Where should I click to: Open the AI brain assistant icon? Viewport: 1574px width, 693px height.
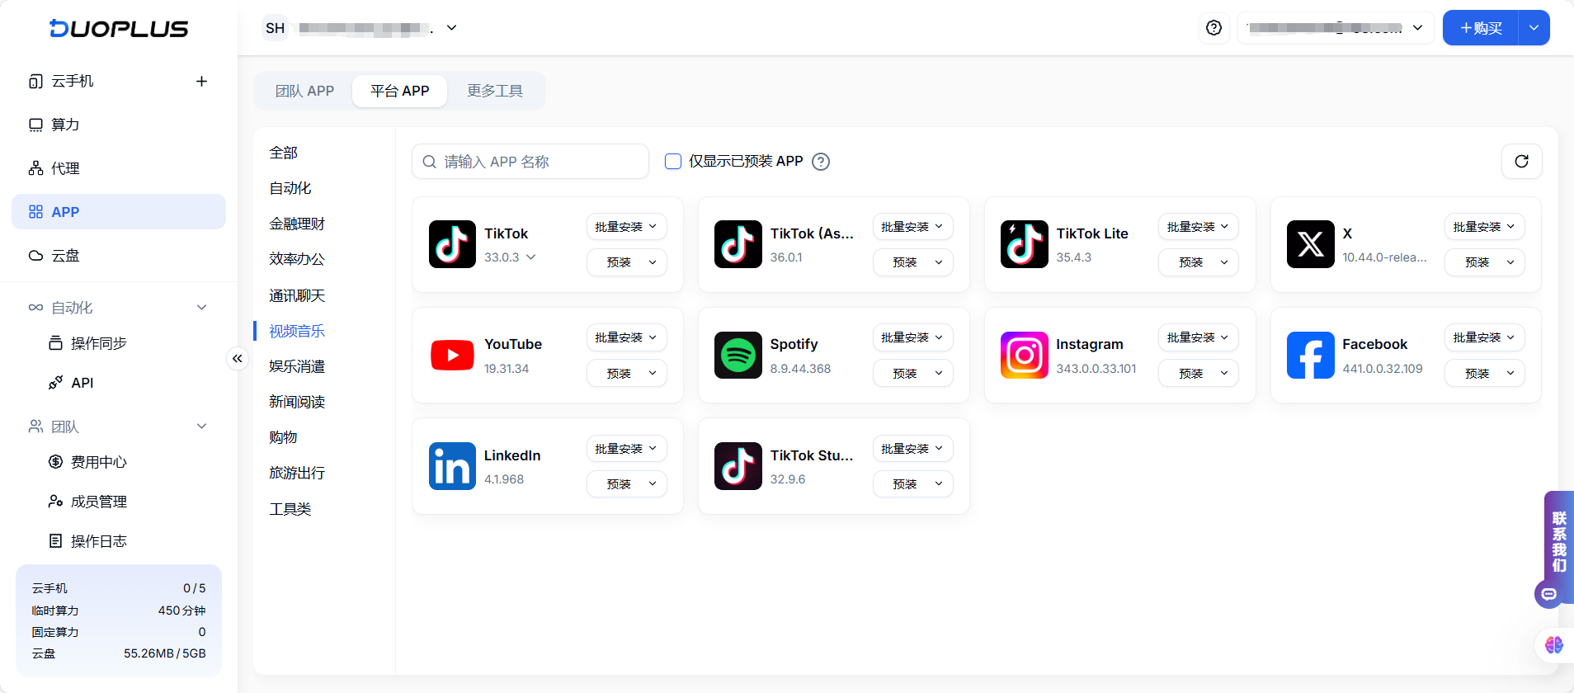(1554, 645)
